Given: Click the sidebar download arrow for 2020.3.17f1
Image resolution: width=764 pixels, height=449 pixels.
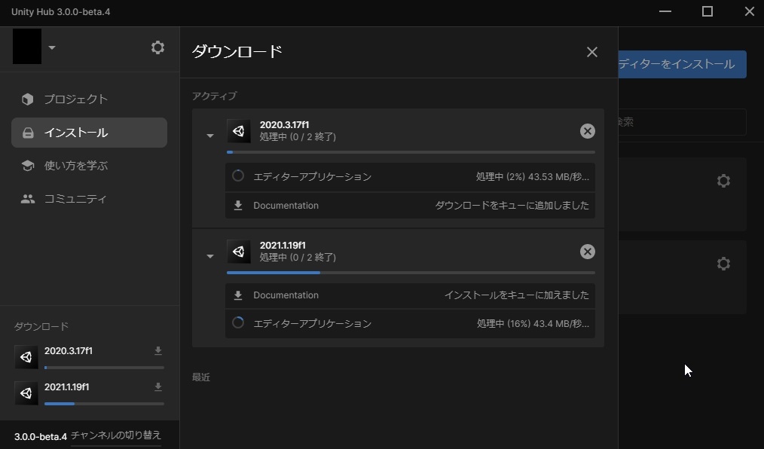Looking at the screenshot, I should tap(158, 350).
